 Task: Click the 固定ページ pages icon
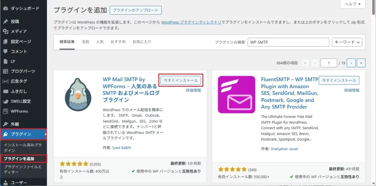[6, 42]
